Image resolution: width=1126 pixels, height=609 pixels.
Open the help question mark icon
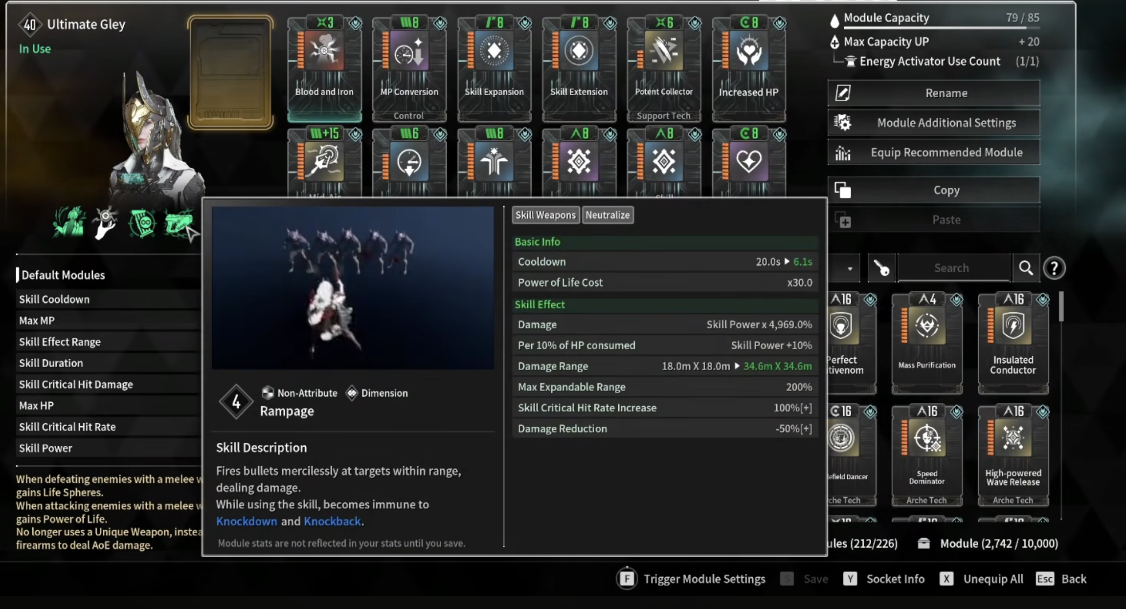click(1054, 268)
